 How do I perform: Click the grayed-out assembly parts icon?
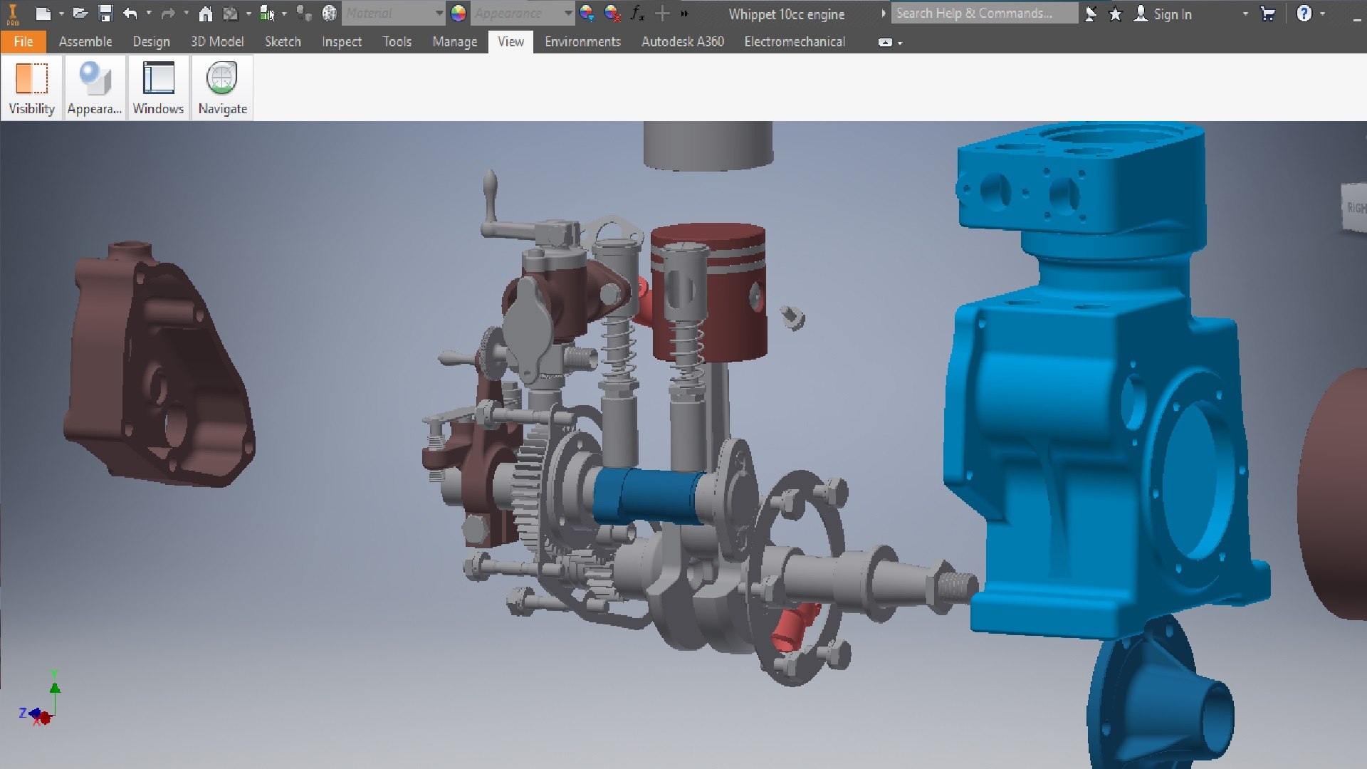[304, 13]
